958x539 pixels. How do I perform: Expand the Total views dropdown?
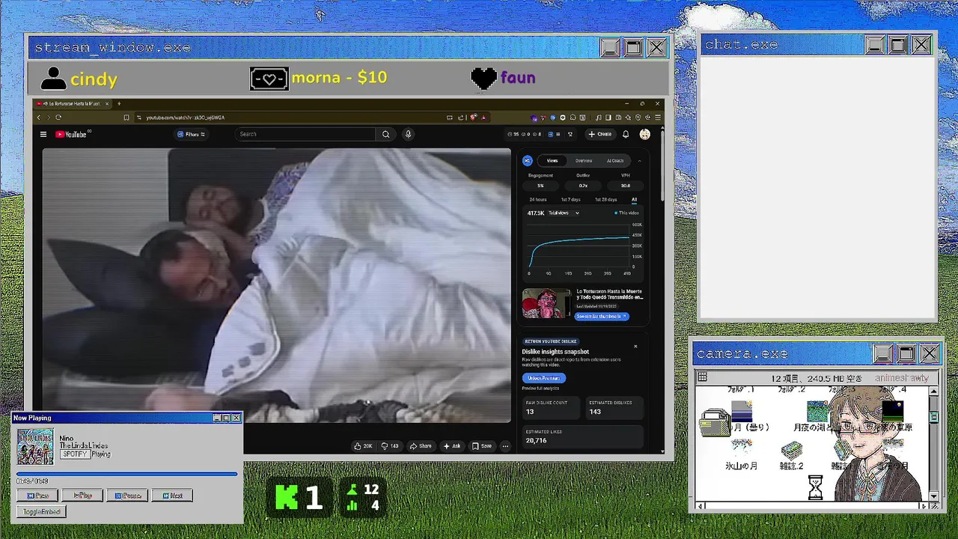pyautogui.click(x=564, y=213)
